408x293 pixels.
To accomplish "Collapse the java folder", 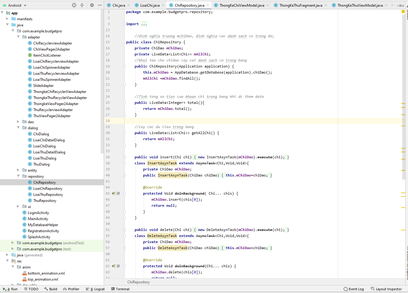I will point(8,25).
